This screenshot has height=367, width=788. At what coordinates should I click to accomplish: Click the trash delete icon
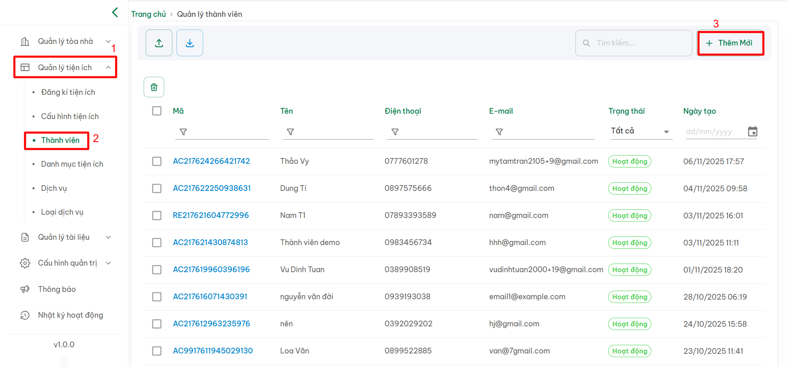[x=154, y=87]
